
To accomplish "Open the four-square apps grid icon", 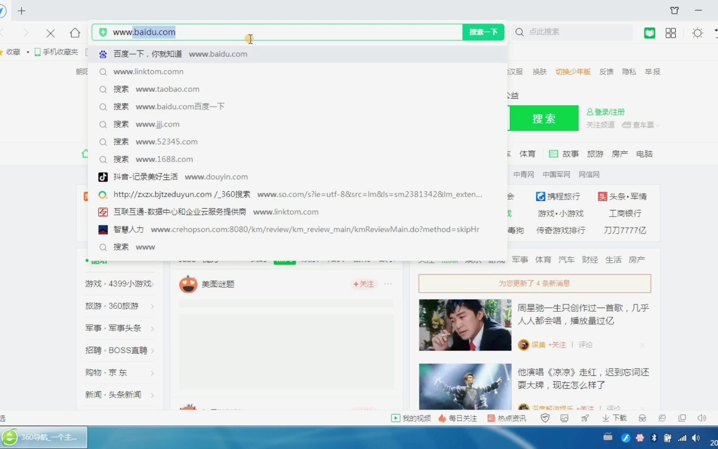I will pos(671,33).
